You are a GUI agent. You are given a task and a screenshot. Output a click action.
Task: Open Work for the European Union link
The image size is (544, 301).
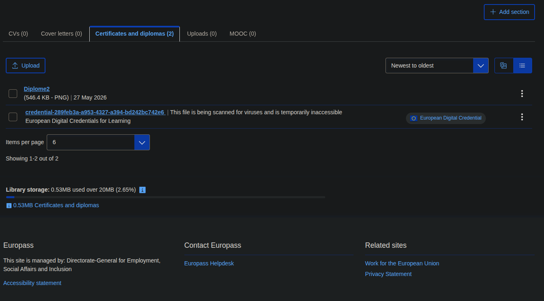402,263
